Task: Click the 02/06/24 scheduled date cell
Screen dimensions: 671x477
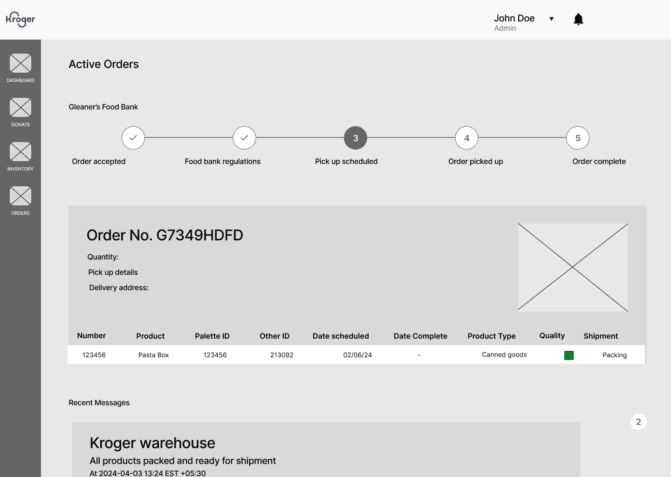Action: click(357, 355)
